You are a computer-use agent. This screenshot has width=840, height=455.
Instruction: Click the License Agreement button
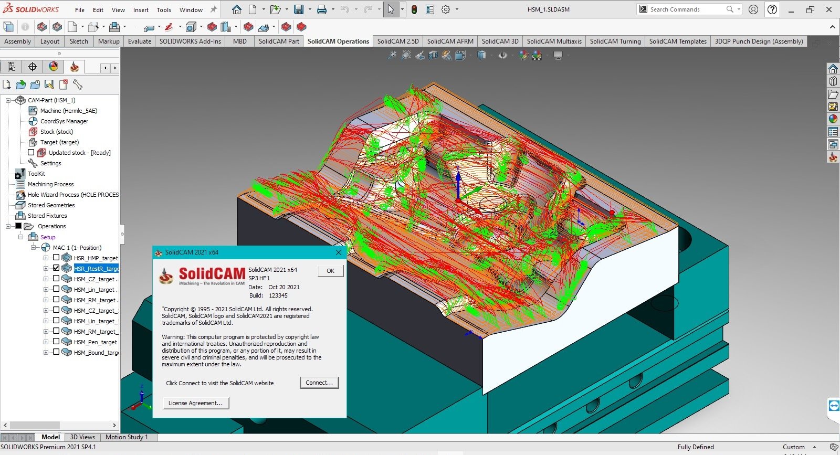195,403
